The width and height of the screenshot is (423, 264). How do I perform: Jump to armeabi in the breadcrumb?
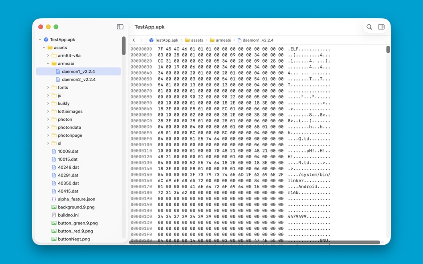(221, 40)
